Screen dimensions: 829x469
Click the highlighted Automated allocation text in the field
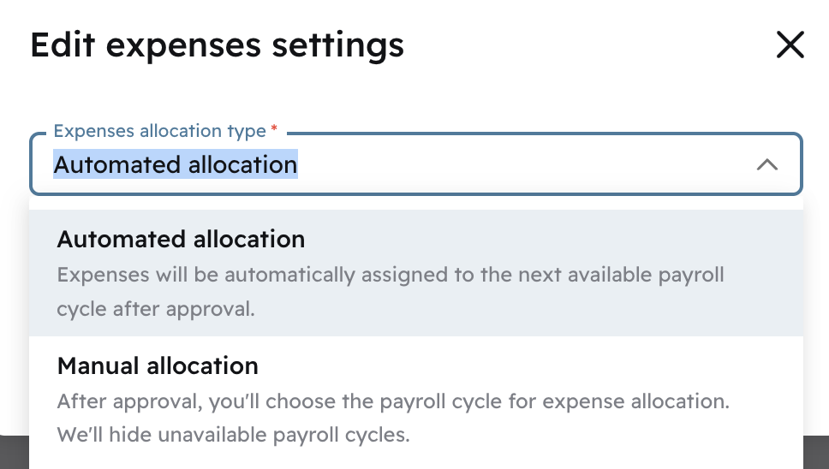pyautogui.click(x=176, y=164)
